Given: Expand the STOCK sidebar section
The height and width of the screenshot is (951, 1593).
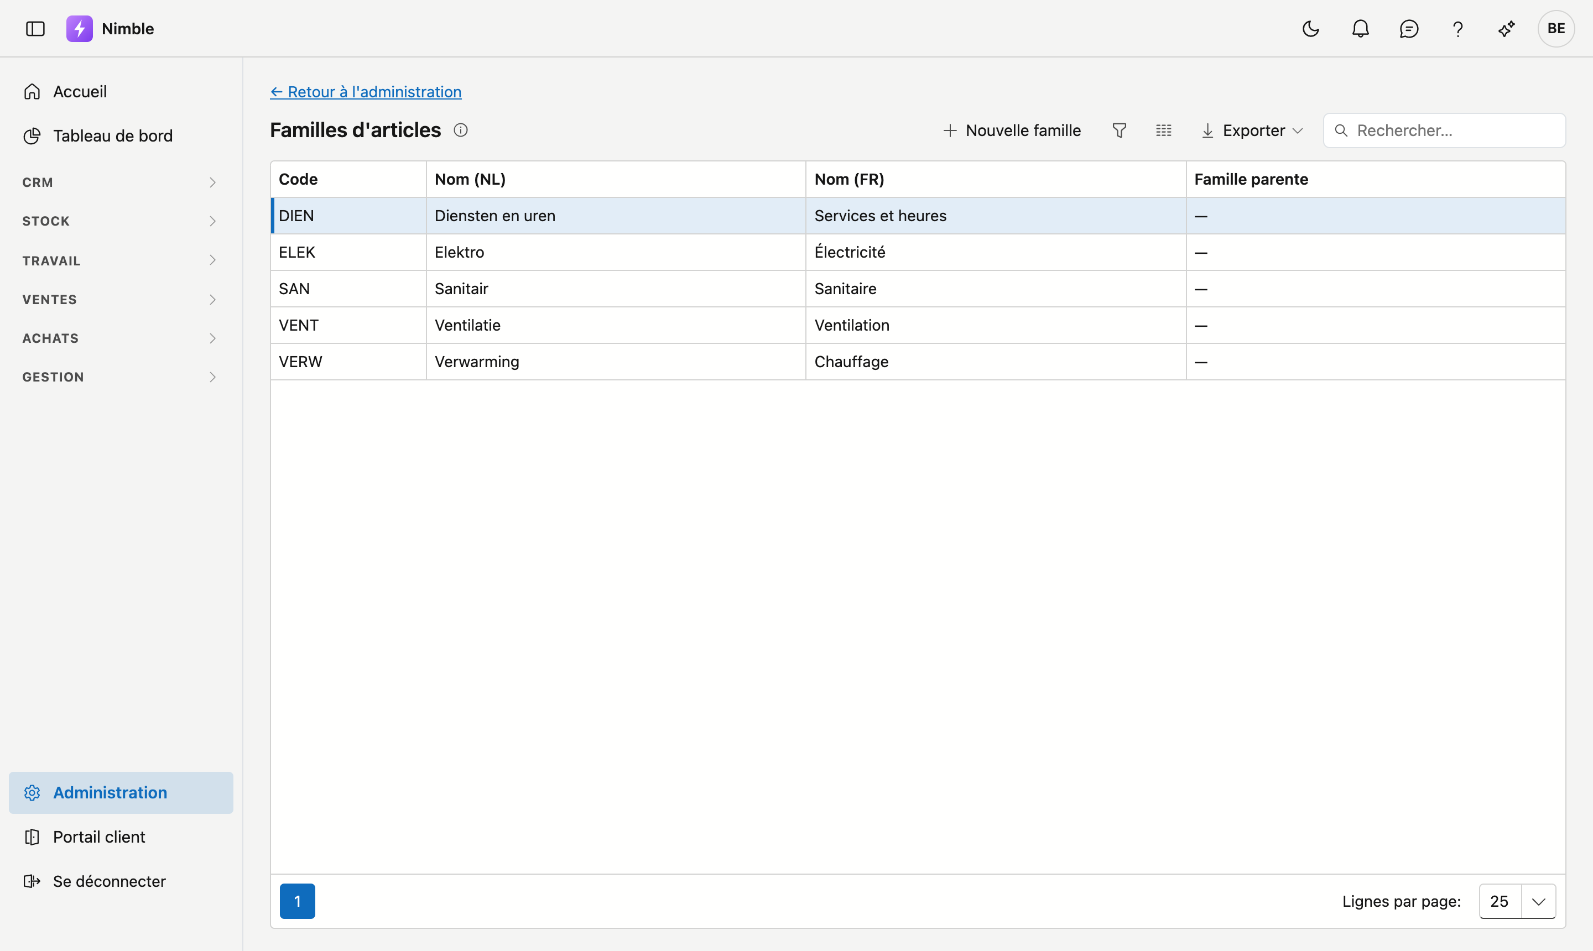Looking at the screenshot, I should [x=121, y=221].
